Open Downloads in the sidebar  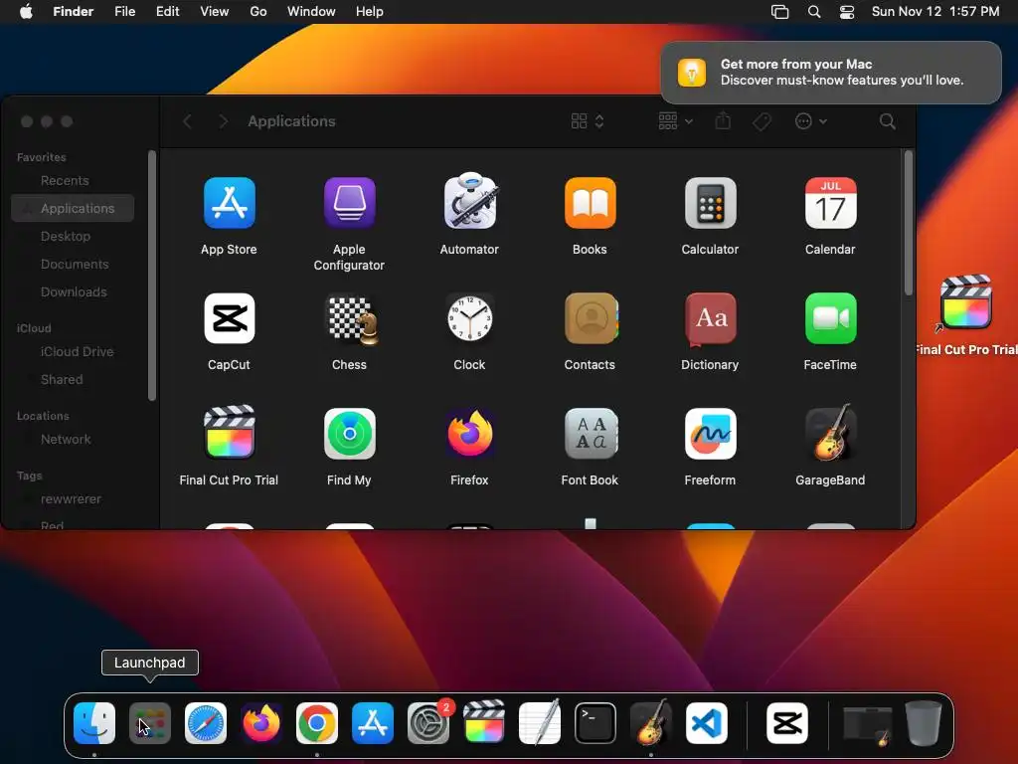[73, 292]
